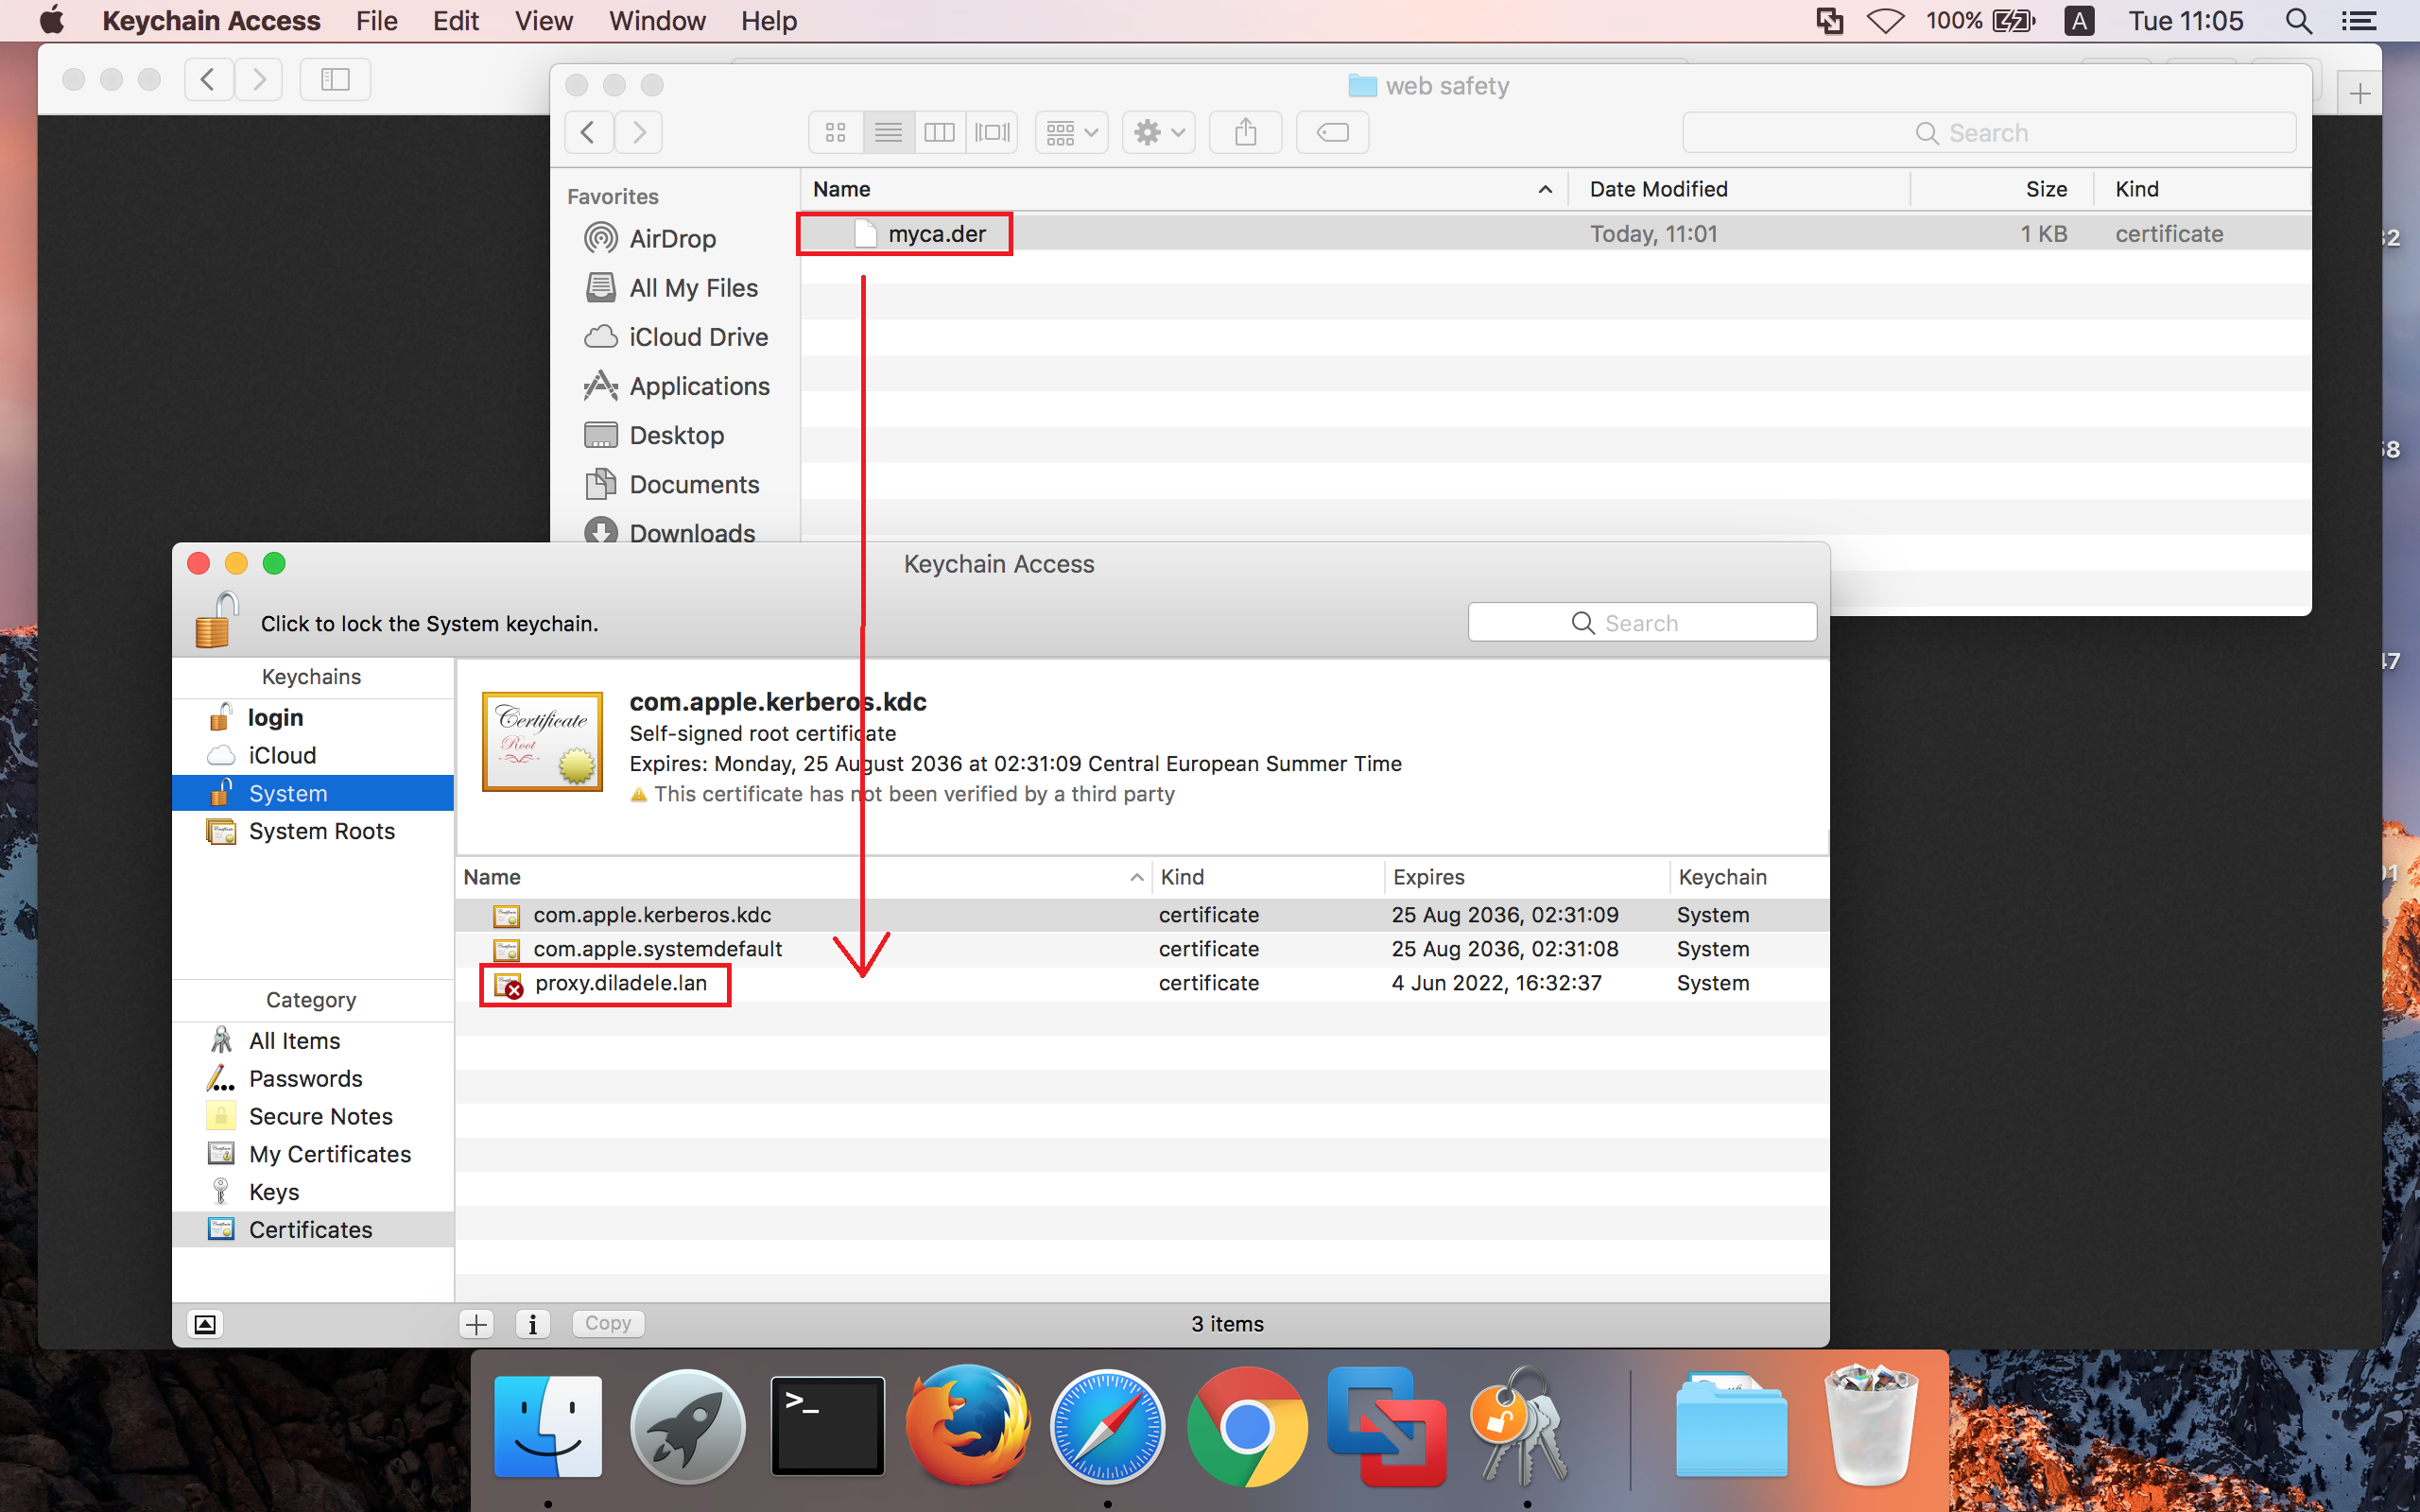Open iCloud Drive in Finder sidebar
The height and width of the screenshot is (1512, 2420).
click(698, 337)
